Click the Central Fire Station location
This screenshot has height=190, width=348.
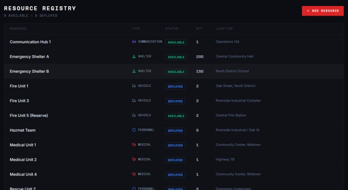tap(231, 115)
